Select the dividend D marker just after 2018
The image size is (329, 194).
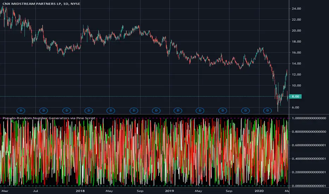pyautogui.click(x=89, y=110)
